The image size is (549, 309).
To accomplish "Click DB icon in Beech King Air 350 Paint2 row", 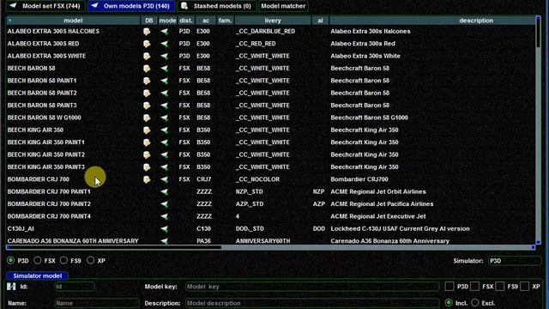I will 147,154.
